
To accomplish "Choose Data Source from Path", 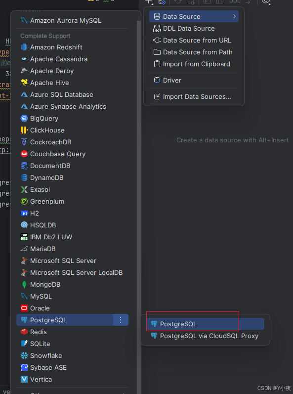I will 194,52.
